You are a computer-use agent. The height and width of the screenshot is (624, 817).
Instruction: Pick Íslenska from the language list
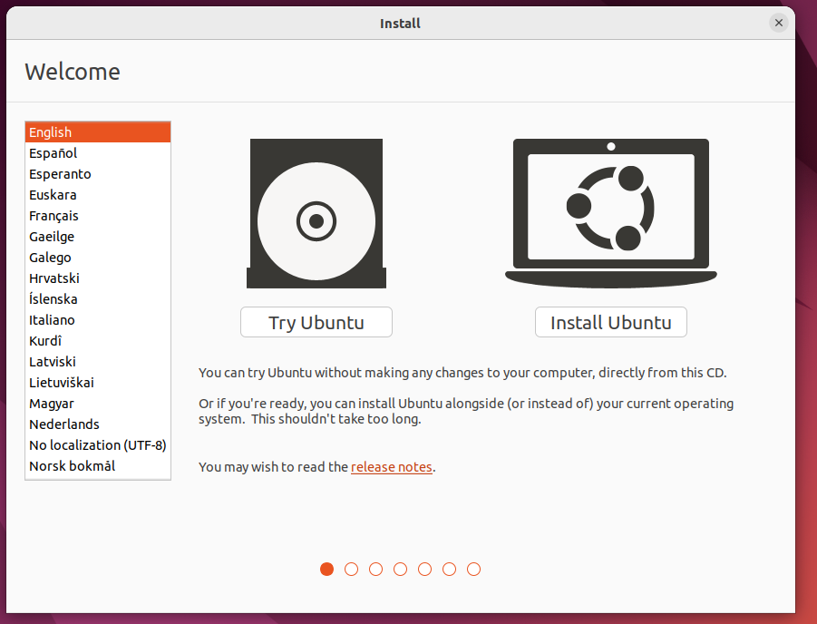click(x=53, y=299)
